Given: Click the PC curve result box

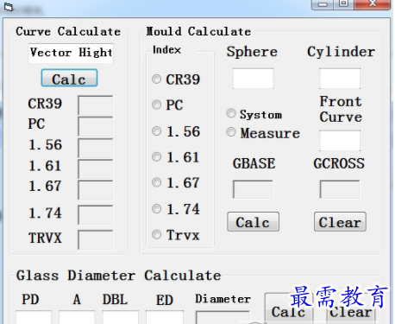Looking at the screenshot, I should pos(96,126).
